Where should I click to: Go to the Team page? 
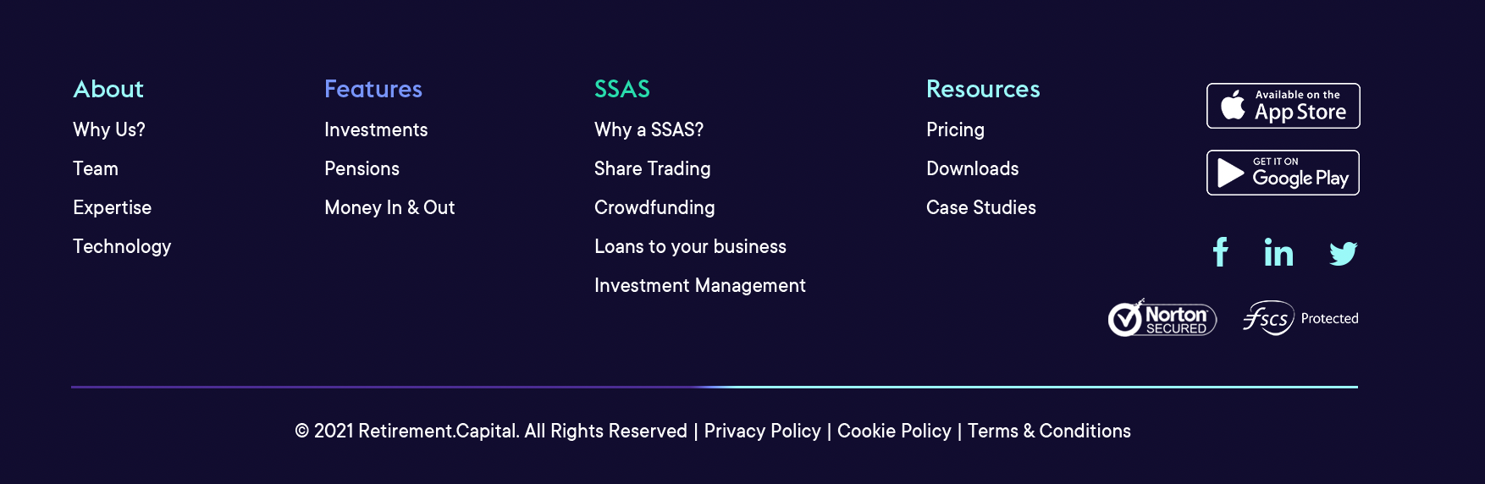(x=96, y=168)
